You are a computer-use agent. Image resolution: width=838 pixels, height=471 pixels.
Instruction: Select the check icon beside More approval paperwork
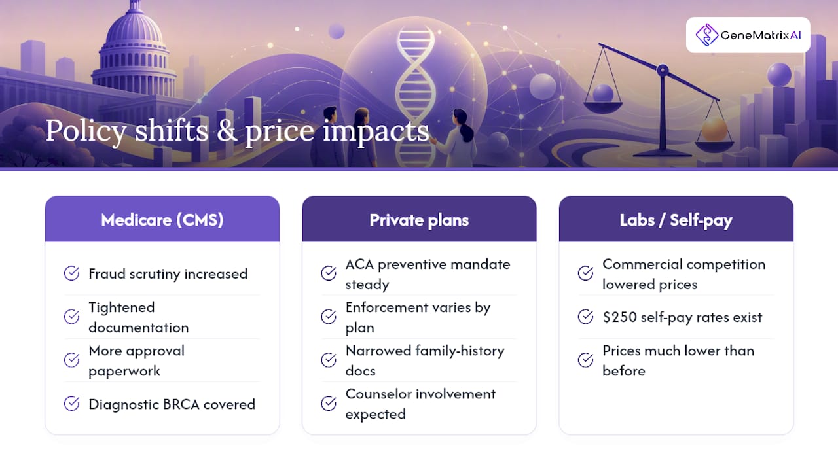tap(71, 360)
